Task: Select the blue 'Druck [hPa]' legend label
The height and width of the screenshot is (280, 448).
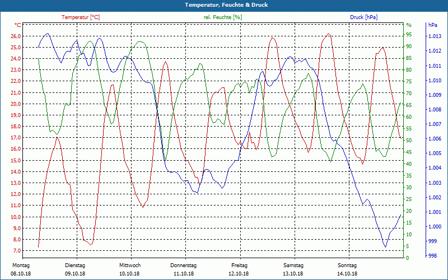Action: click(363, 17)
